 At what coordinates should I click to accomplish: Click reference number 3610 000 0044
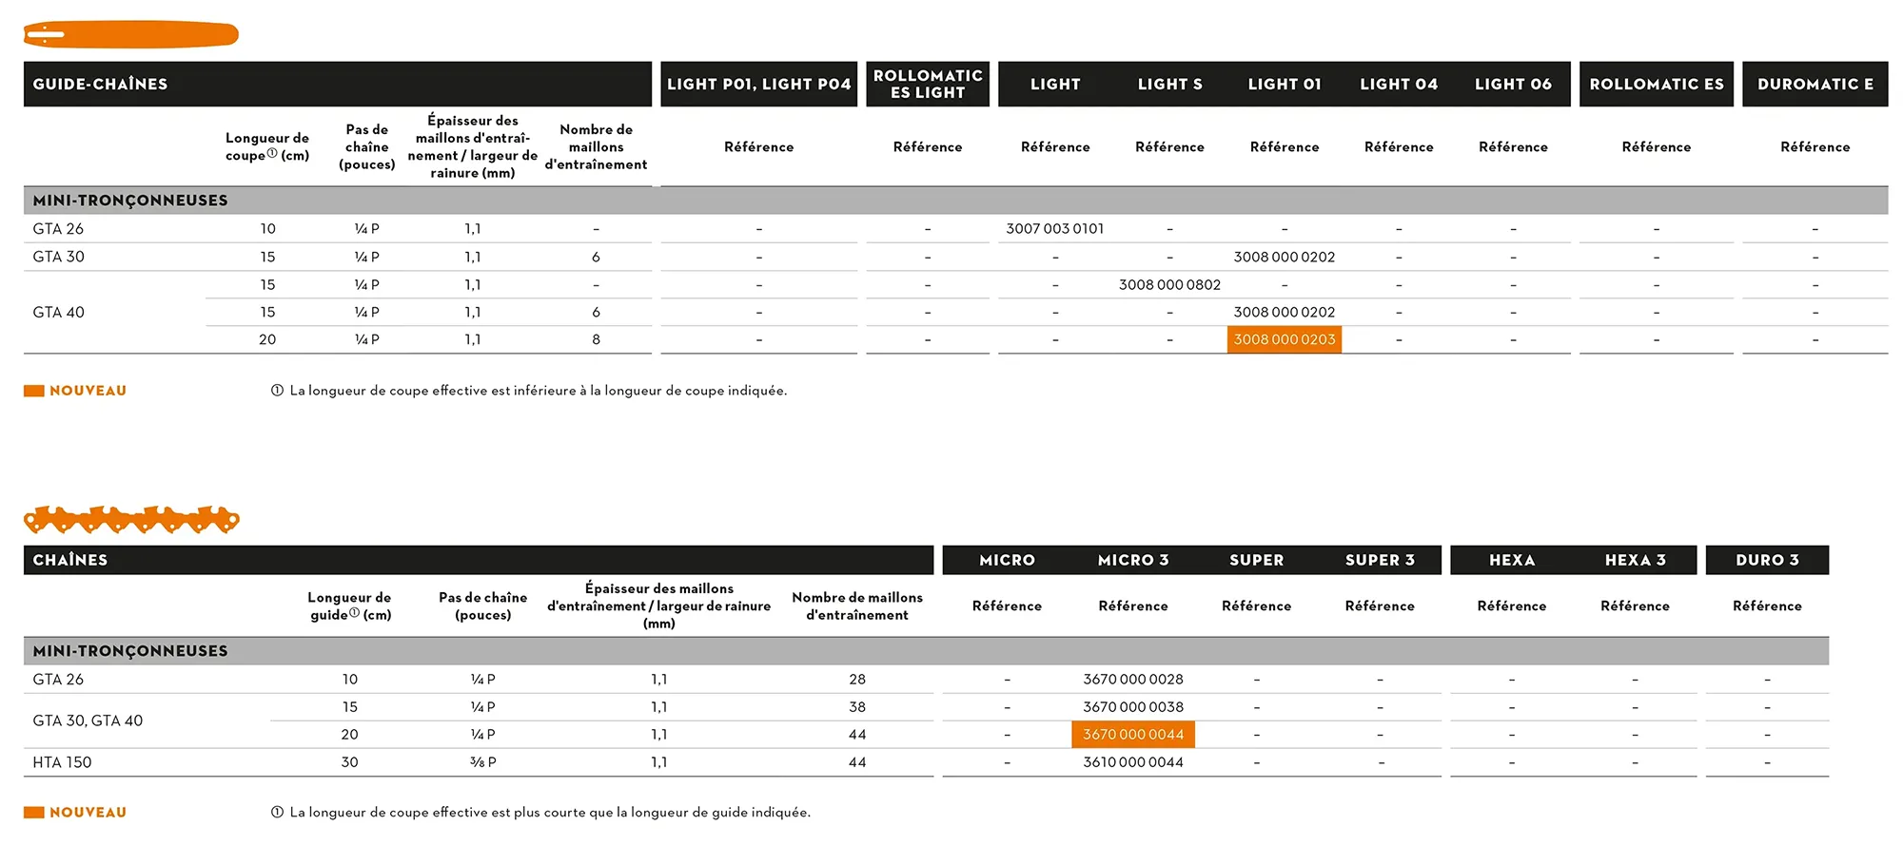click(x=1133, y=762)
